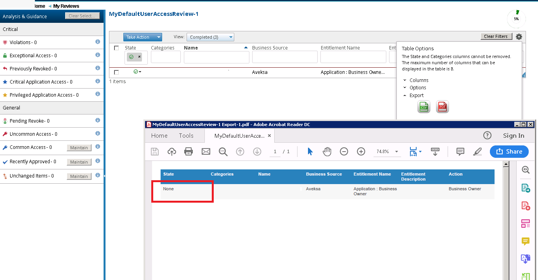Click the Name filter input field
Screen dimensions: 538x280
[x=216, y=57]
